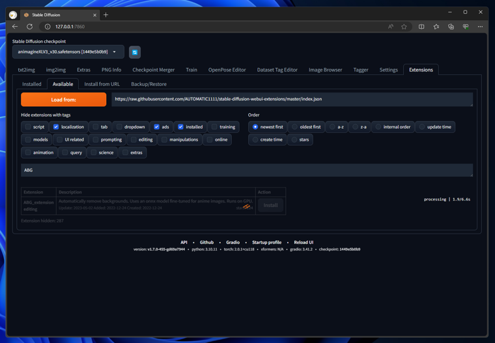Toggle the tab tag checkbox

point(96,127)
